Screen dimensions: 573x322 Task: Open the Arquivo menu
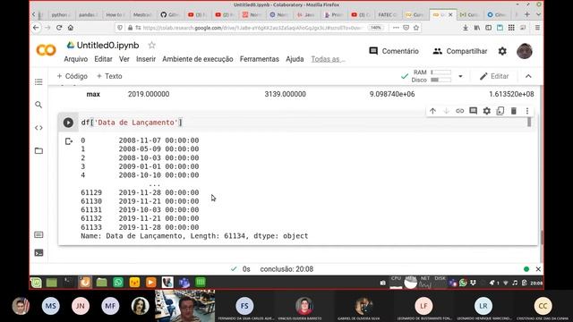[75, 59]
